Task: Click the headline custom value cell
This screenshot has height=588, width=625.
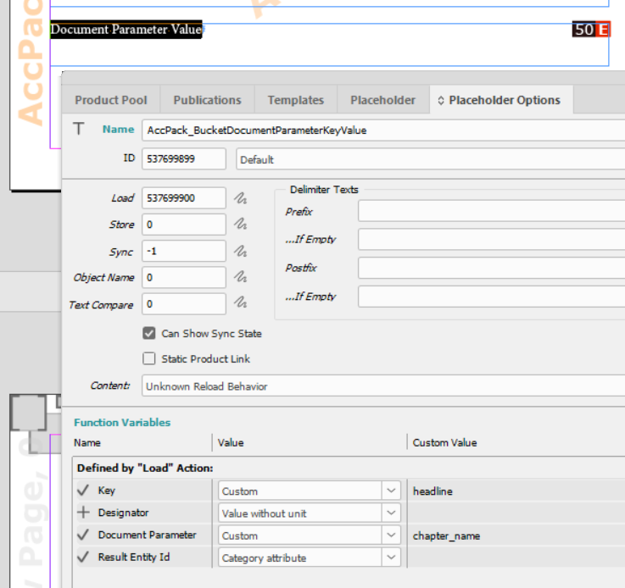Action: point(517,491)
